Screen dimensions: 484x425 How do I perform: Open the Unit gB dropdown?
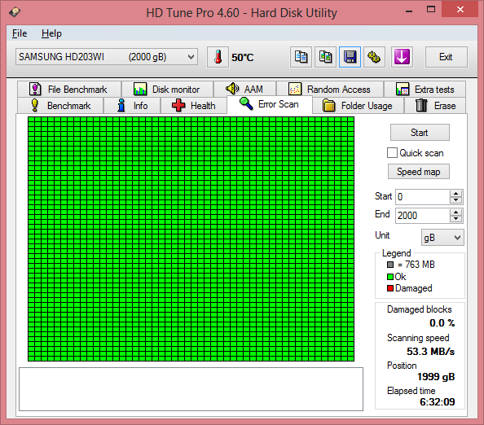442,238
